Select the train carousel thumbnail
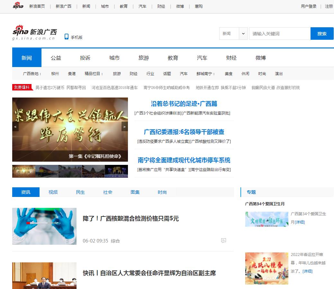This screenshot has height=289, width=334. click(47, 171)
